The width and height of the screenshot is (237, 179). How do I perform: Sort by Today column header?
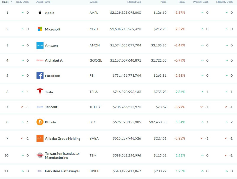pyautogui.click(x=181, y=2)
